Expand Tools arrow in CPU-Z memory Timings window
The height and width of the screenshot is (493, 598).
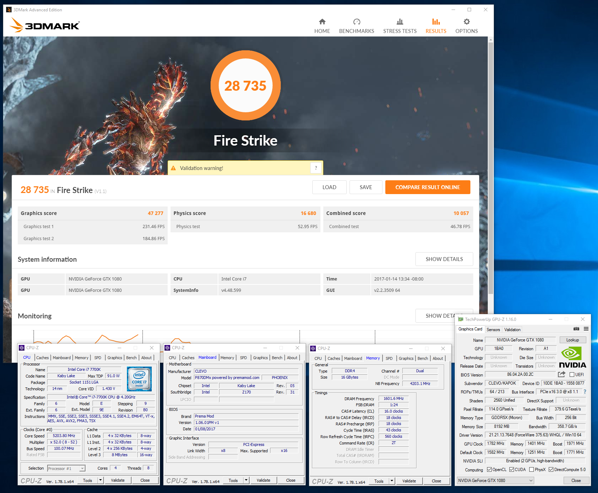pos(392,481)
